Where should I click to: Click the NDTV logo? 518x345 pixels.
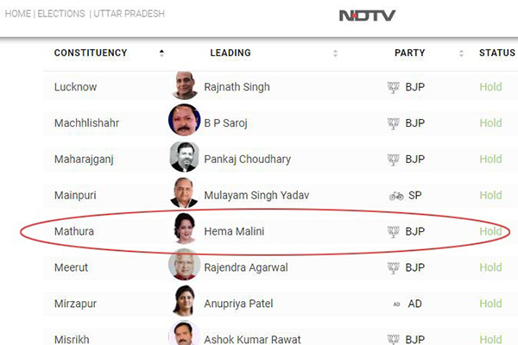(x=368, y=16)
